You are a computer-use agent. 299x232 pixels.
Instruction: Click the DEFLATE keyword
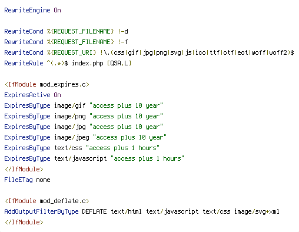94,211
